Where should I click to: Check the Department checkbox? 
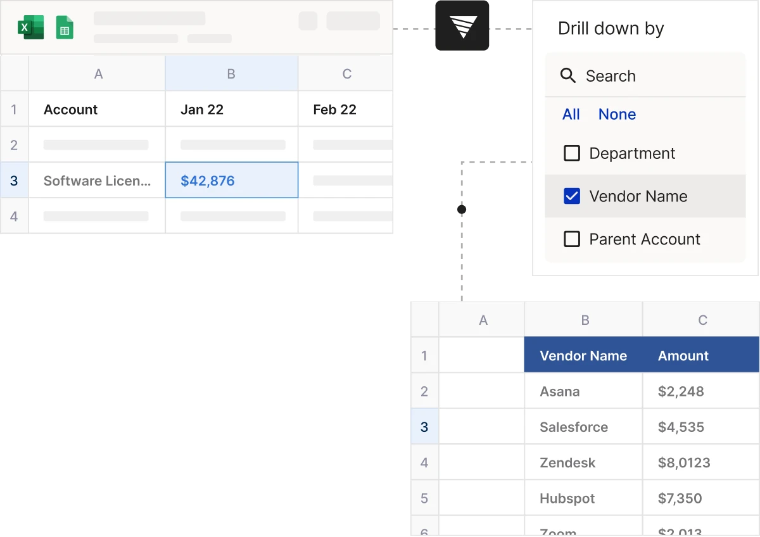tap(572, 153)
